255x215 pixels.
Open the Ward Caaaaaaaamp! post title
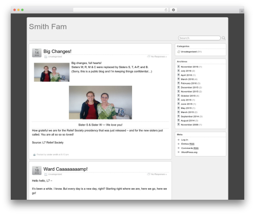(65, 169)
